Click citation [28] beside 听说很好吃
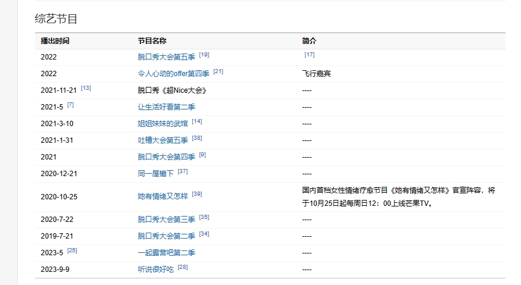This screenshot has height=285, width=521. point(183,267)
